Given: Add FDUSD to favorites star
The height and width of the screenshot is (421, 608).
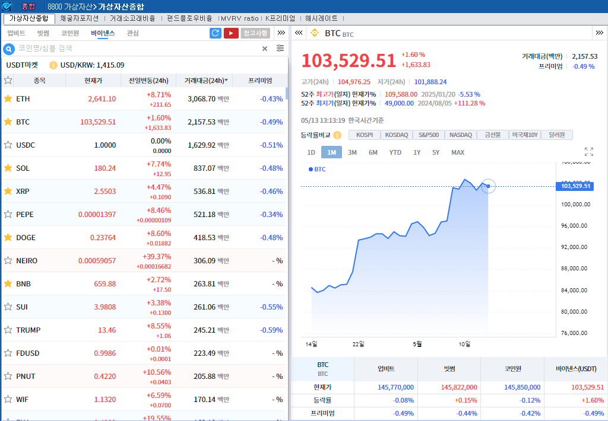Looking at the screenshot, I should [8, 353].
